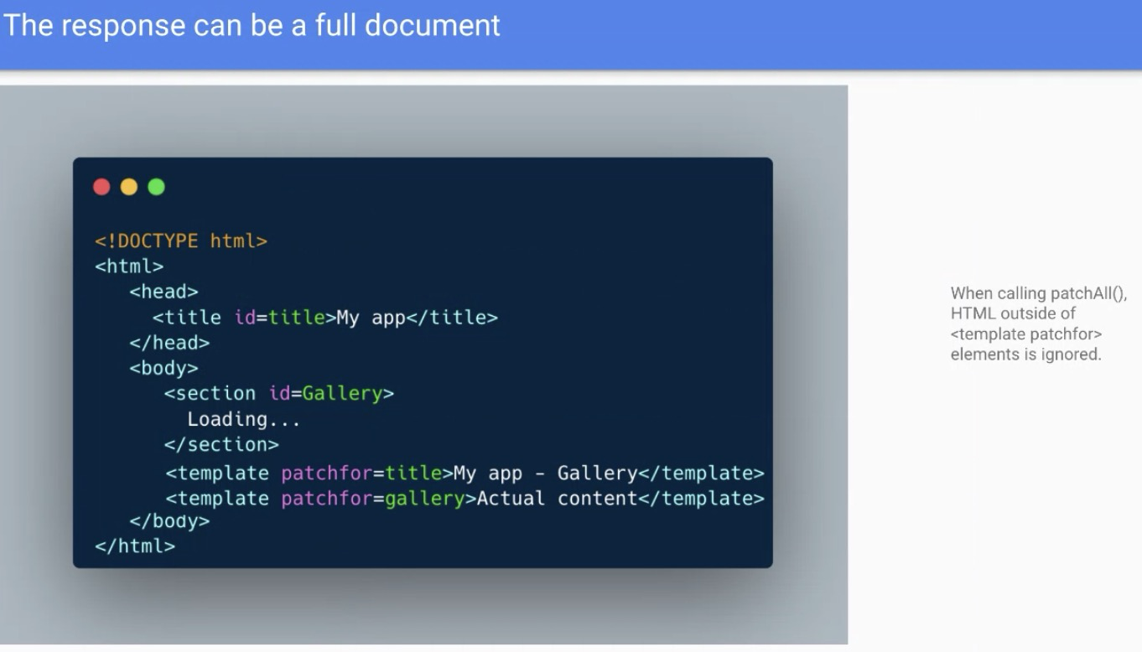
Task: Click the pink 'patchfor' attribute before gallery
Action: [x=326, y=499]
